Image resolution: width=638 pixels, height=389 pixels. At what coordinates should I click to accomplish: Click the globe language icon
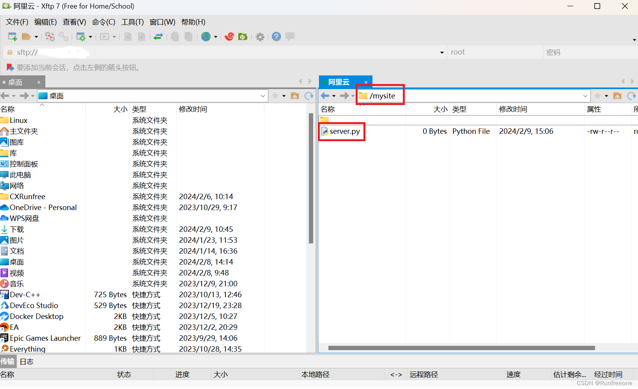tap(206, 37)
